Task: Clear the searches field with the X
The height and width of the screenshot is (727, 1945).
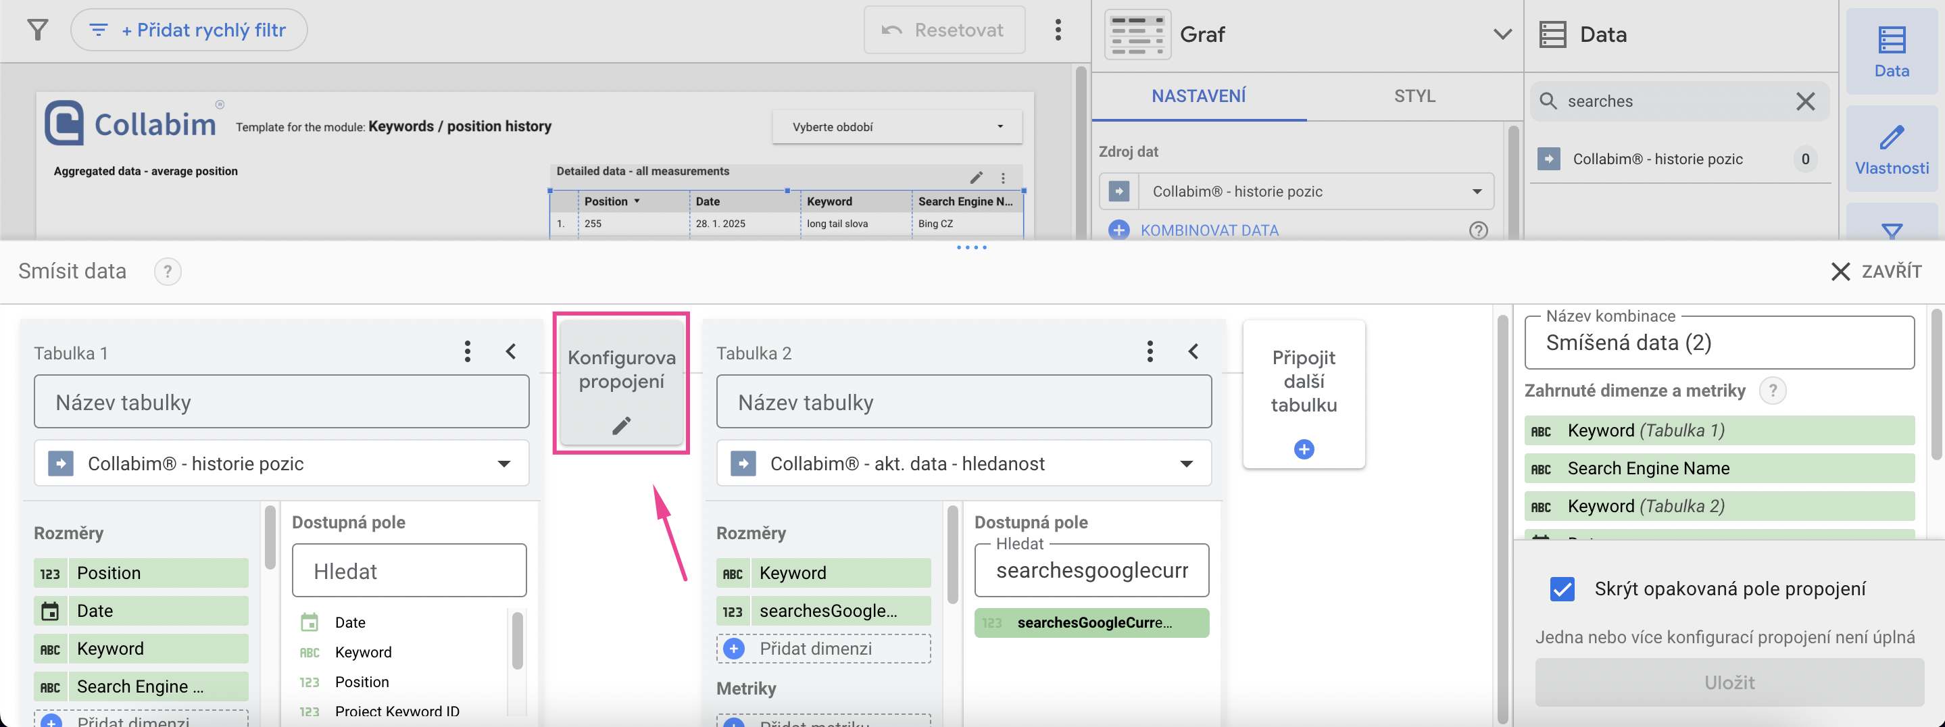Action: 1804,101
